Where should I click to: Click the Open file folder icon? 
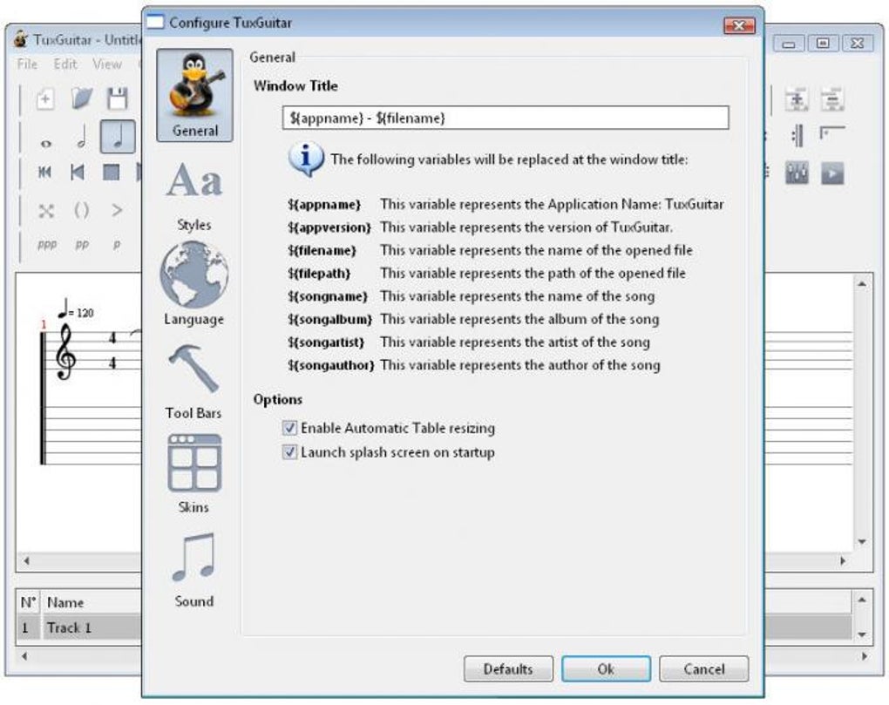82,98
